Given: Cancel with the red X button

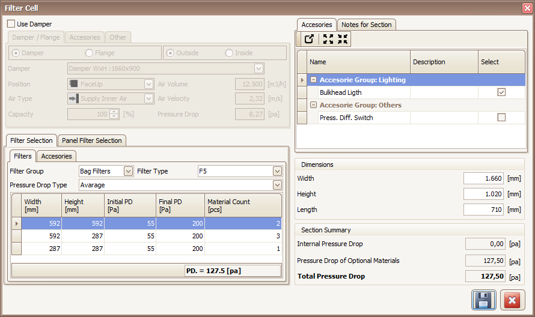Looking at the screenshot, I should click(512, 300).
